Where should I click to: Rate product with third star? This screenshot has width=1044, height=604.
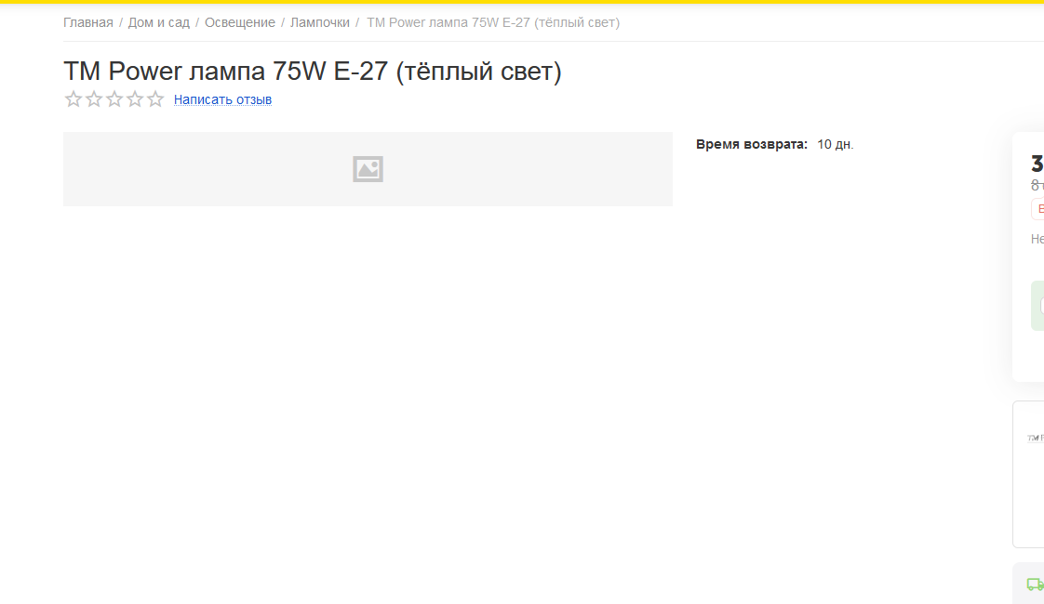coord(114,99)
